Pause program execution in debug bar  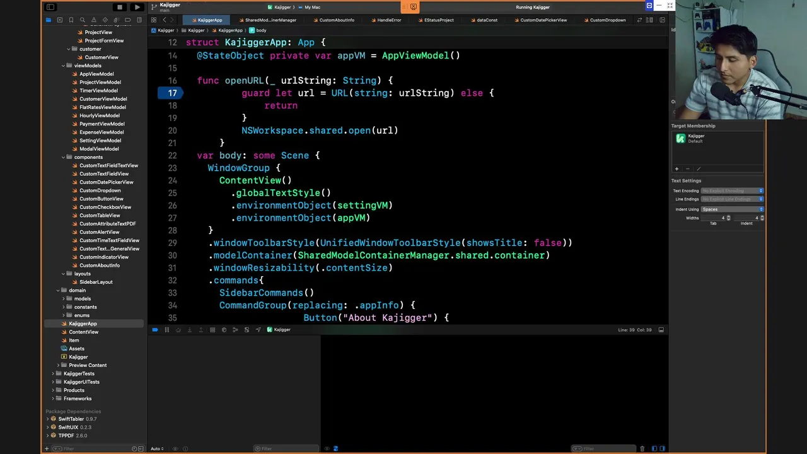tap(166, 330)
